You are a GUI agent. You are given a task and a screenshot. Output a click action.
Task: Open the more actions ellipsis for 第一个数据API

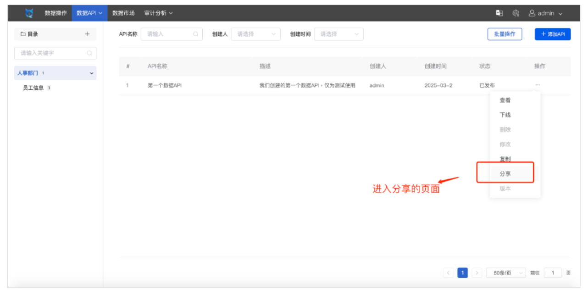click(538, 85)
